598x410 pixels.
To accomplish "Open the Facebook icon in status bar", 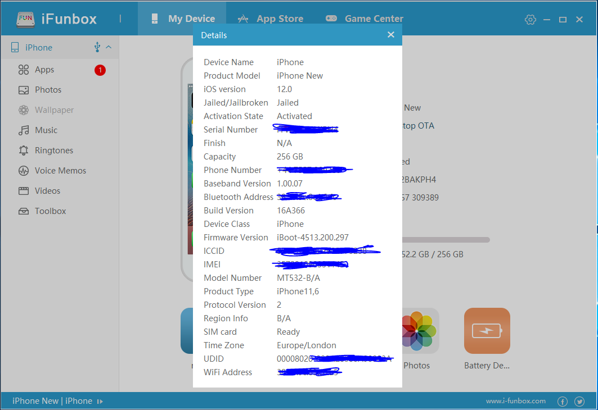I will click(563, 401).
